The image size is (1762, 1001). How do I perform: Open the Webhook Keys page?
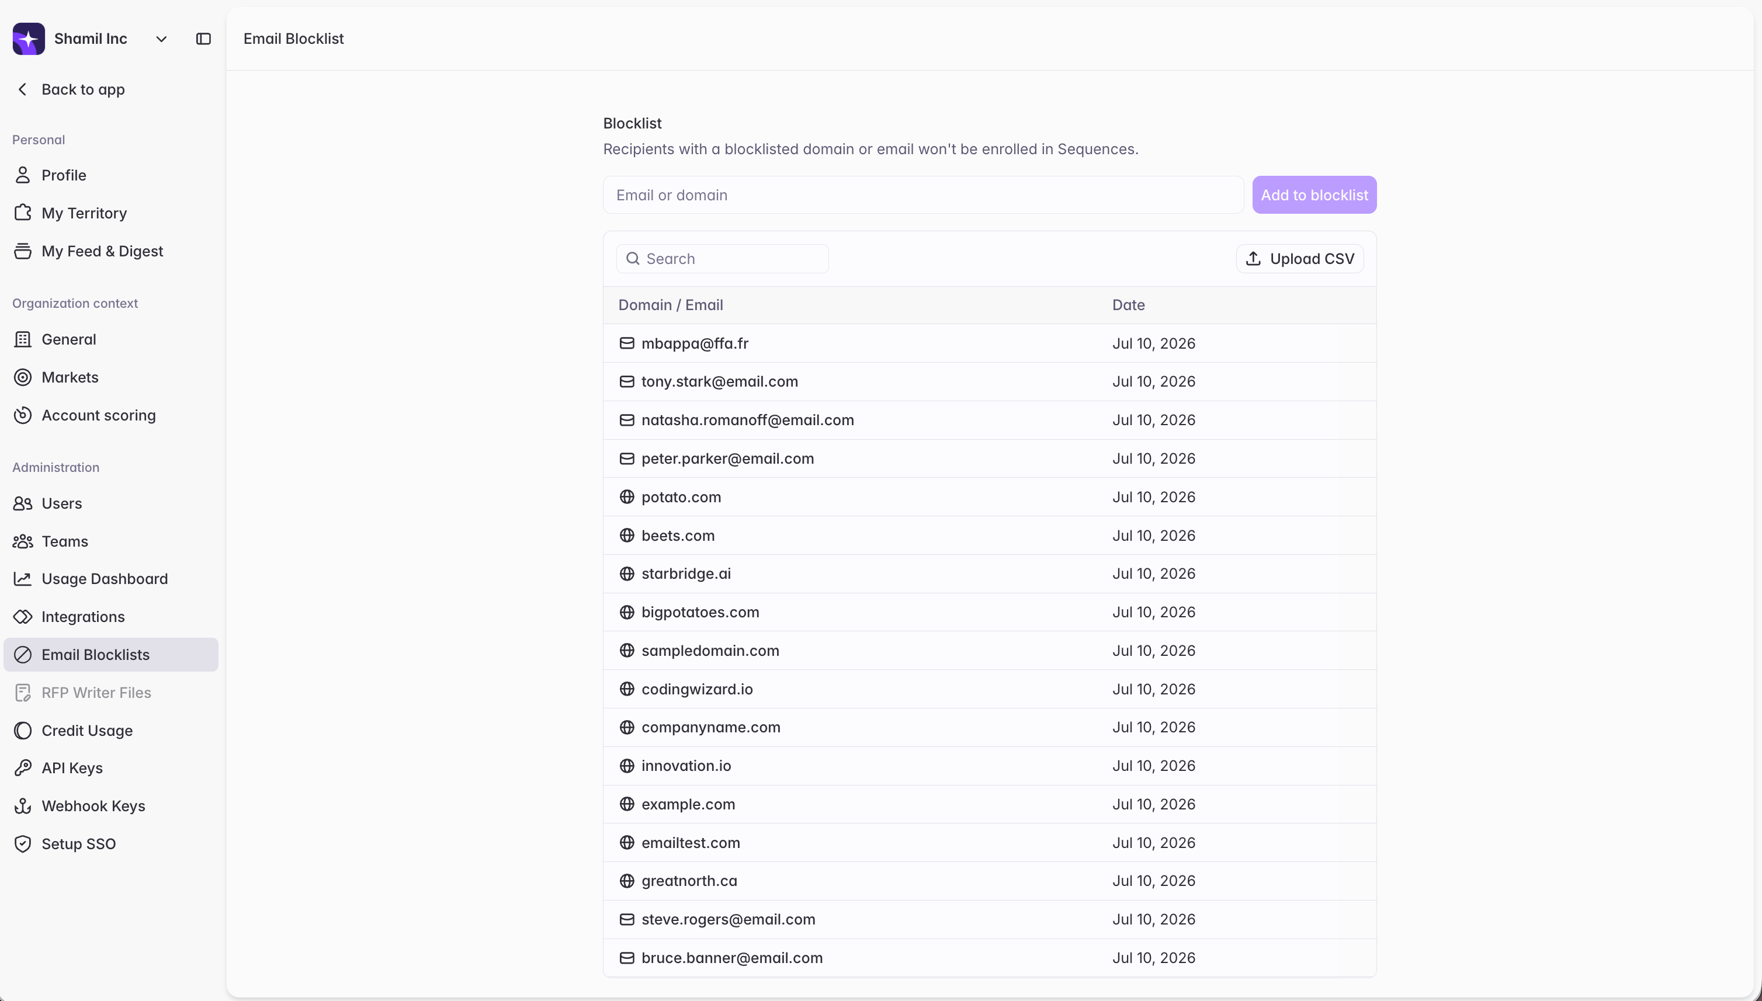(x=111, y=806)
